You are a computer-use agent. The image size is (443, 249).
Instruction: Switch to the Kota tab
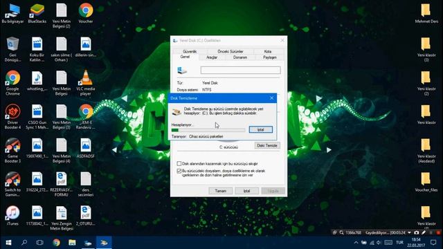pos(268,51)
